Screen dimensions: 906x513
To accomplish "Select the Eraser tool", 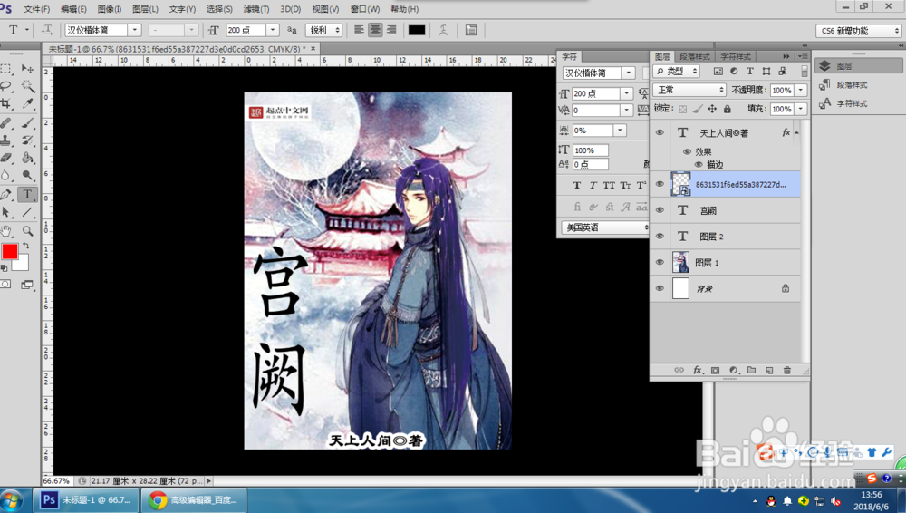I will 6,158.
